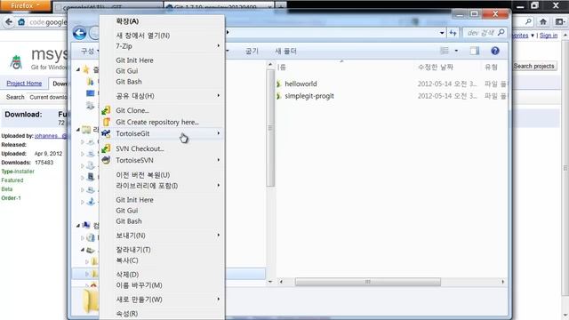Expand TortoiseGit submenu arrow
Screen dimensions: 569x320
(x=219, y=133)
